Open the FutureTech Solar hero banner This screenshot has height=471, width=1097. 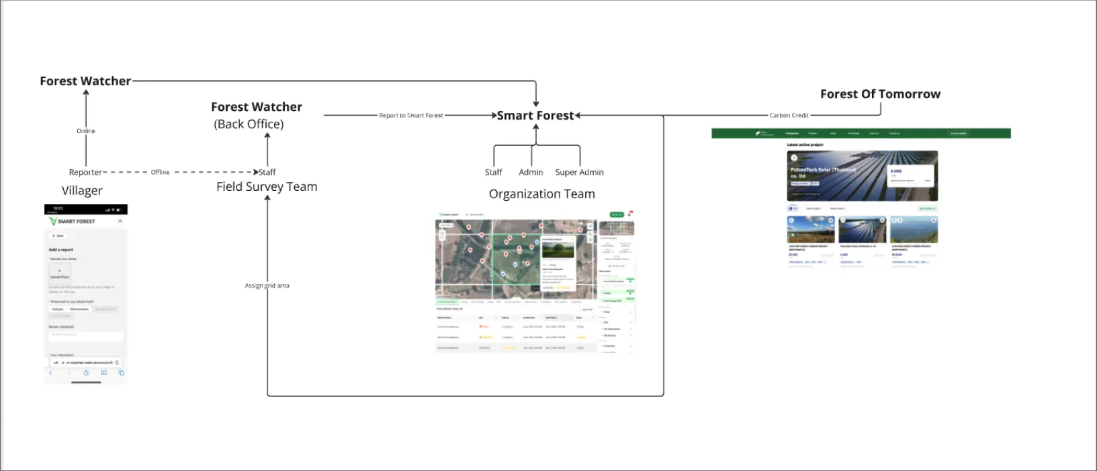[863, 176]
